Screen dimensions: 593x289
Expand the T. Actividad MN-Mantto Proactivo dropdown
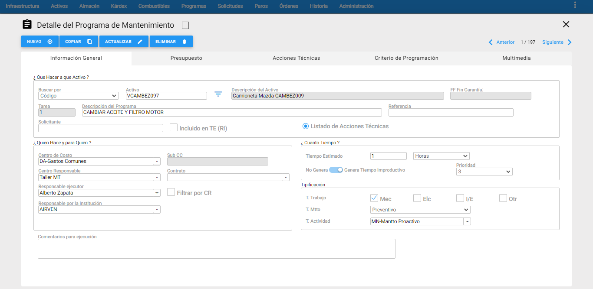pyautogui.click(x=467, y=221)
